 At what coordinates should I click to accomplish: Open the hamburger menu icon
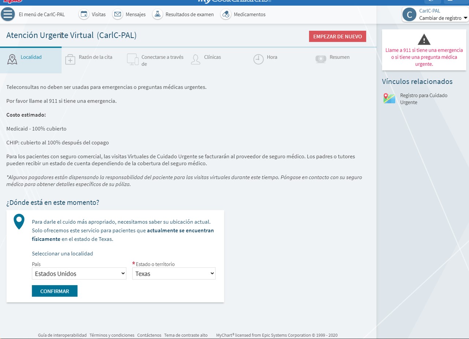click(8, 14)
